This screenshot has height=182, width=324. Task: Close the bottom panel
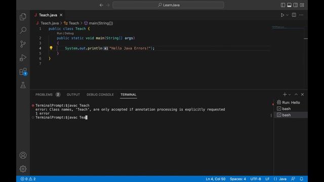[302, 95]
